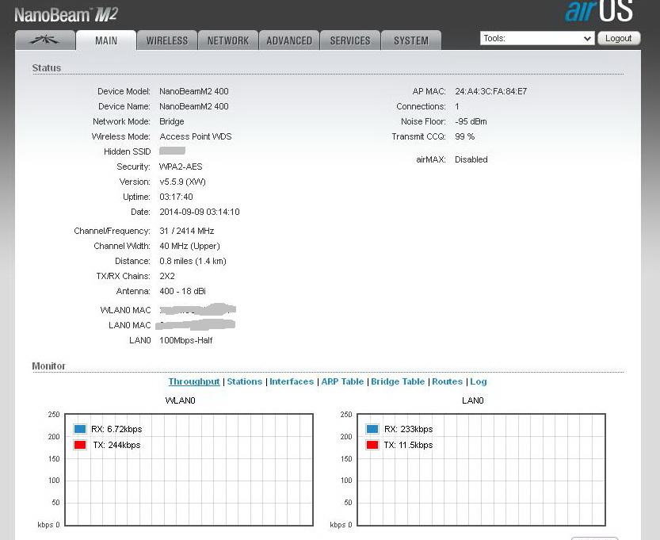Screen dimensions: 660x540
Task: Switch to the MAIN tab
Action: point(106,40)
